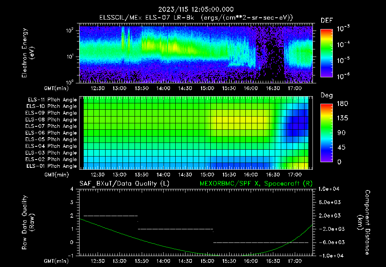Click the 14:00 tick under the data quality plot

click(164, 261)
